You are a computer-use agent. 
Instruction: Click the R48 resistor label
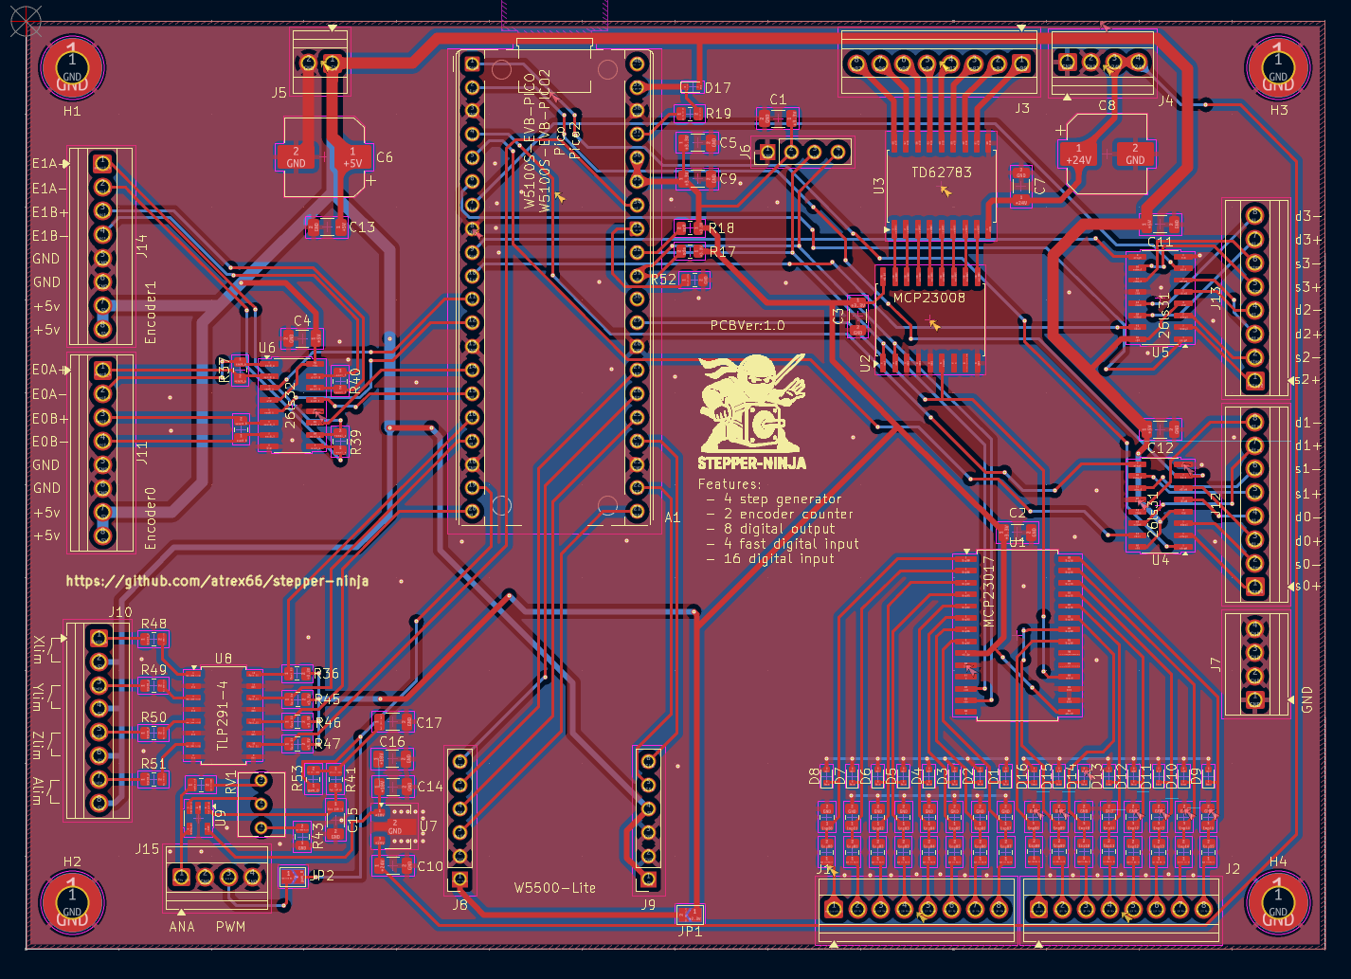point(153,624)
